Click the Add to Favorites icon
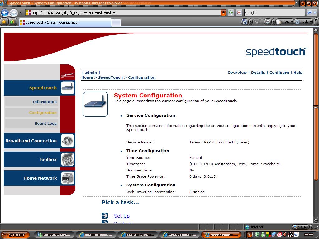The width and height of the screenshot is (319, 239). (12, 21)
